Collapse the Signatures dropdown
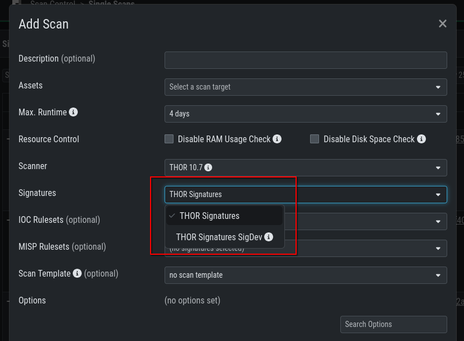This screenshot has height=341, width=464. 306,194
